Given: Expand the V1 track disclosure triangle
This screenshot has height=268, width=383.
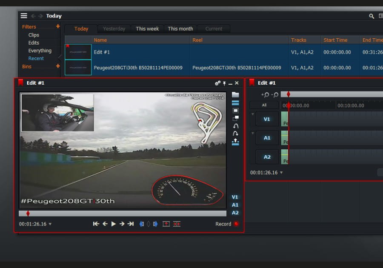Looking at the screenshot, I should tap(252, 114).
